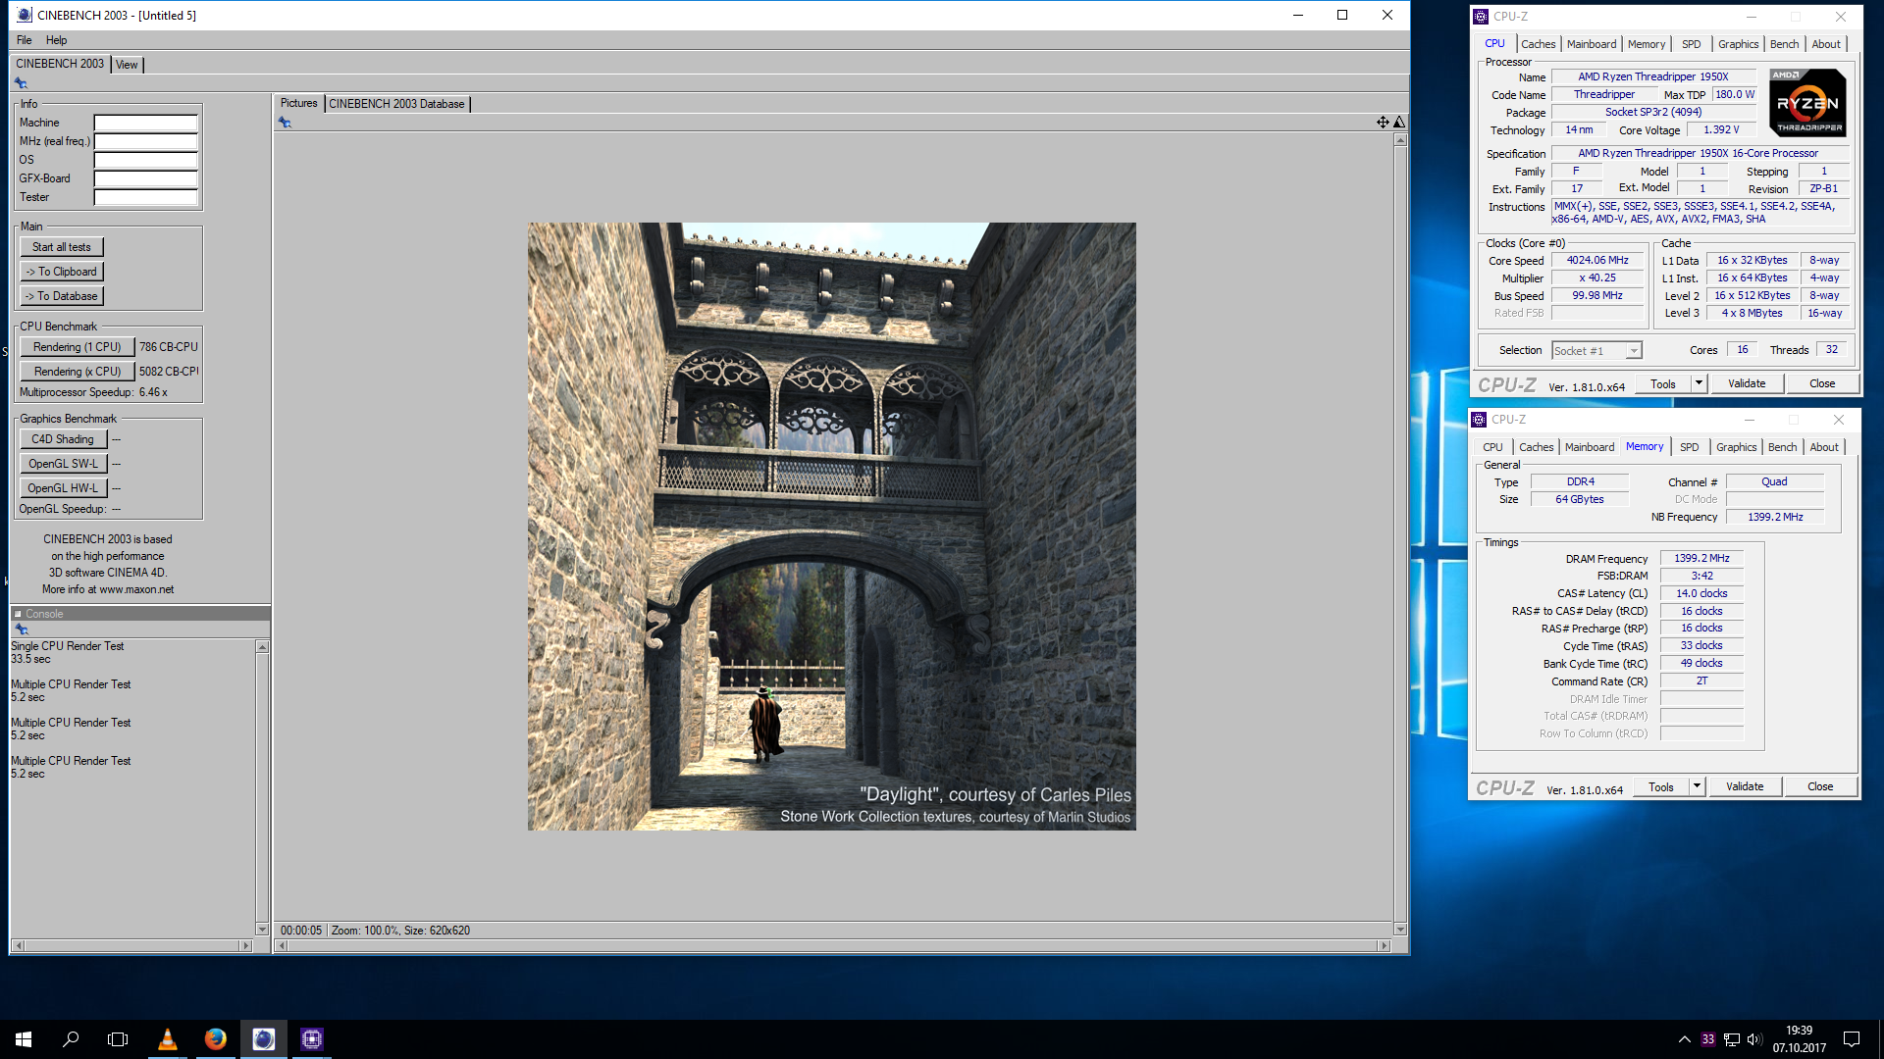The image size is (1884, 1059).
Task: Click the To Database button
Action: [61, 296]
